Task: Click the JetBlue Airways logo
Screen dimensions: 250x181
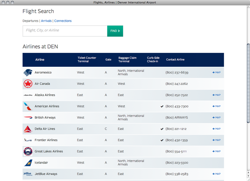Action: click(x=28, y=174)
